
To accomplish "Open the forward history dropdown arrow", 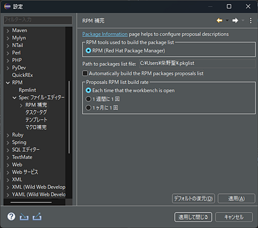I will pos(243,21).
